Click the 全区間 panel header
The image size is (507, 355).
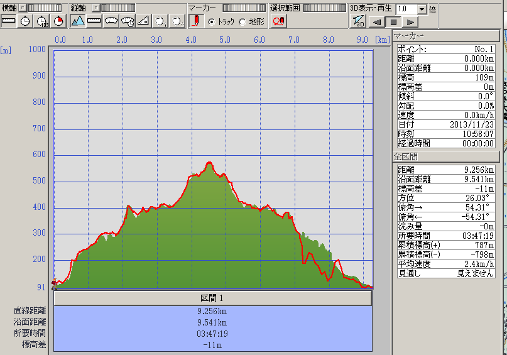(x=448, y=156)
